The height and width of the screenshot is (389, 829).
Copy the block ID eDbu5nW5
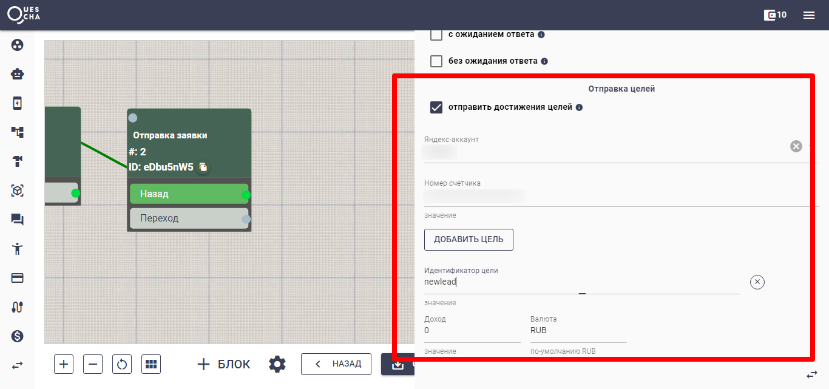pos(203,167)
